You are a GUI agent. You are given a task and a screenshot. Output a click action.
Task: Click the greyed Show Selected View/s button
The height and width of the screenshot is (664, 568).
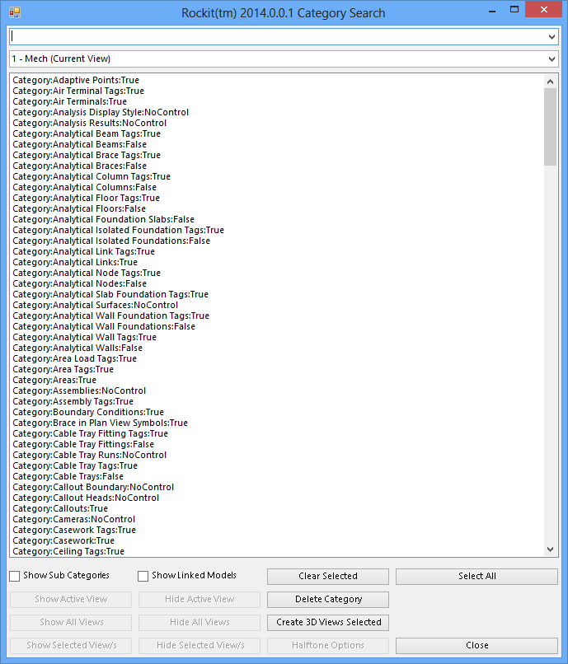coord(71,645)
